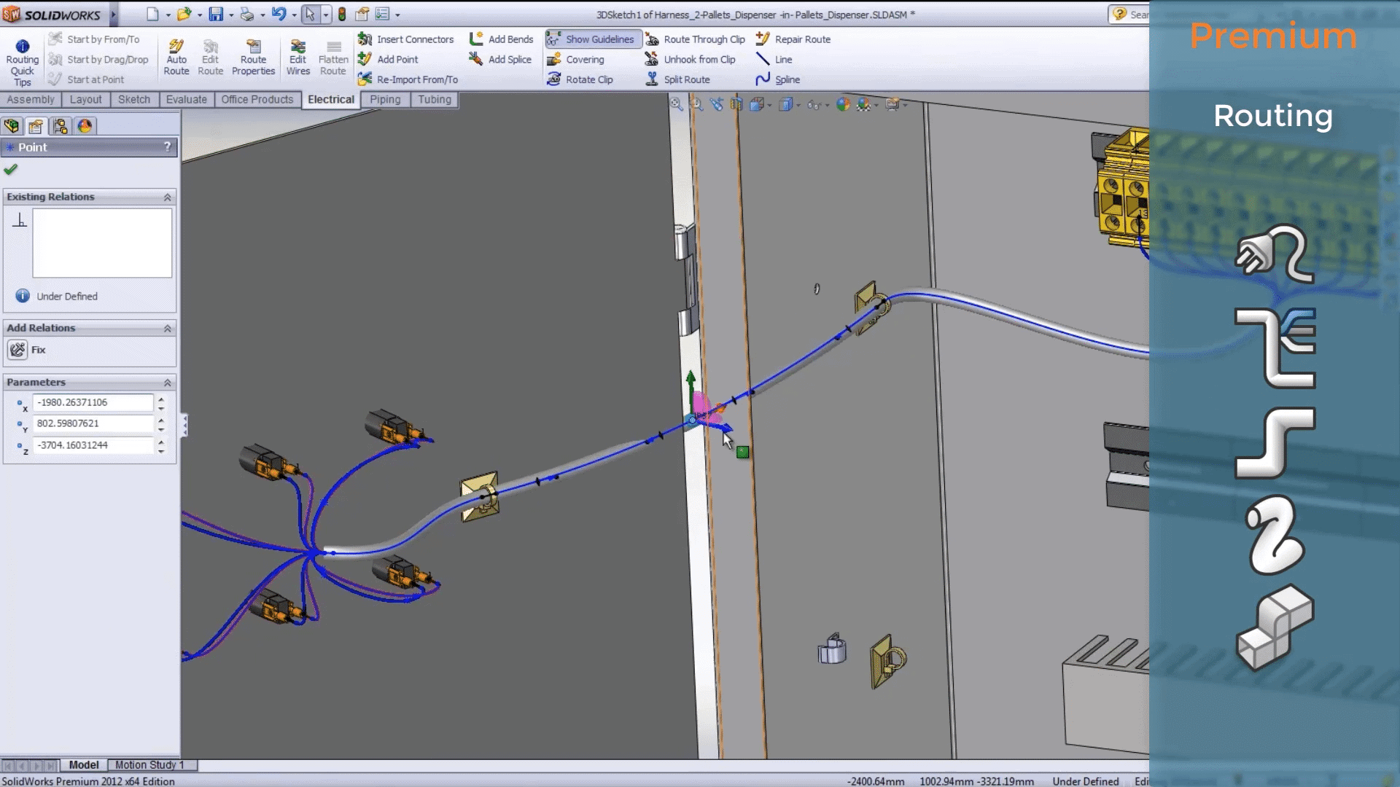Viewport: 1400px width, 787px height.
Task: Open the Undo dropdown arrow
Action: tap(294, 15)
